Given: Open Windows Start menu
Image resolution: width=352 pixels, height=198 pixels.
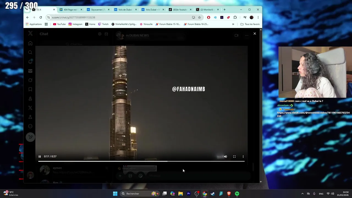Looking at the screenshot, I should pos(115,194).
